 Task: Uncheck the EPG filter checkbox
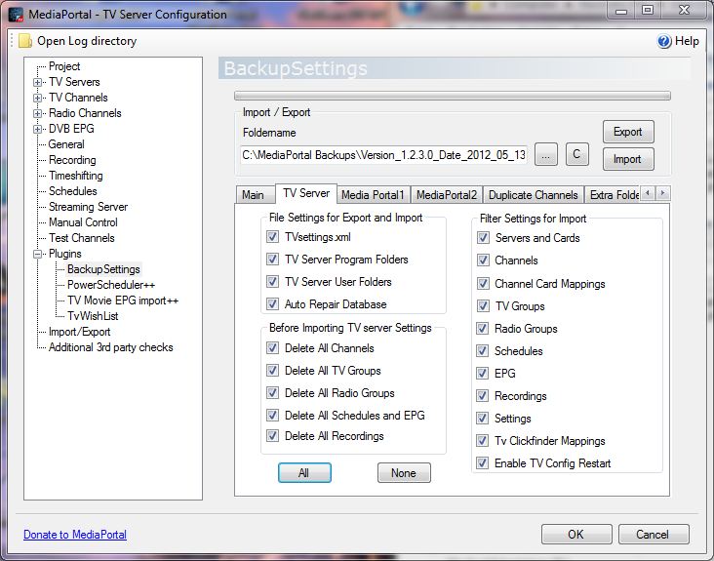[x=483, y=374]
